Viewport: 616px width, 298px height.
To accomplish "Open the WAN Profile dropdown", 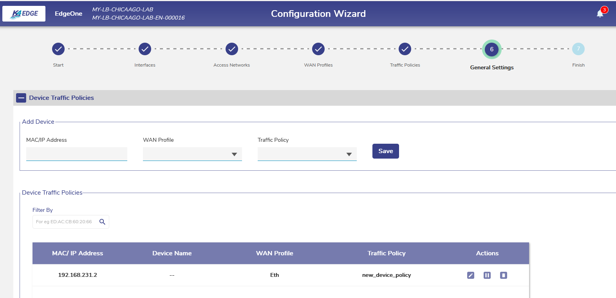I will pyautogui.click(x=192, y=154).
